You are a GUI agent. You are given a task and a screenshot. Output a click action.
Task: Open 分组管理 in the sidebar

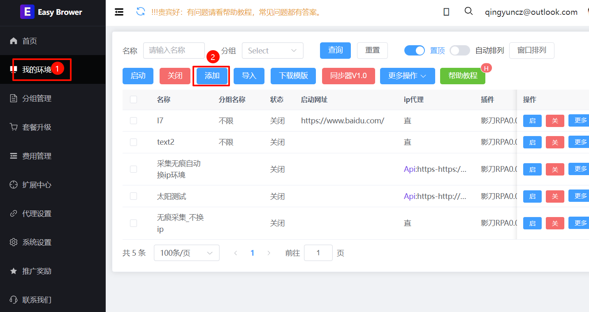click(x=37, y=98)
